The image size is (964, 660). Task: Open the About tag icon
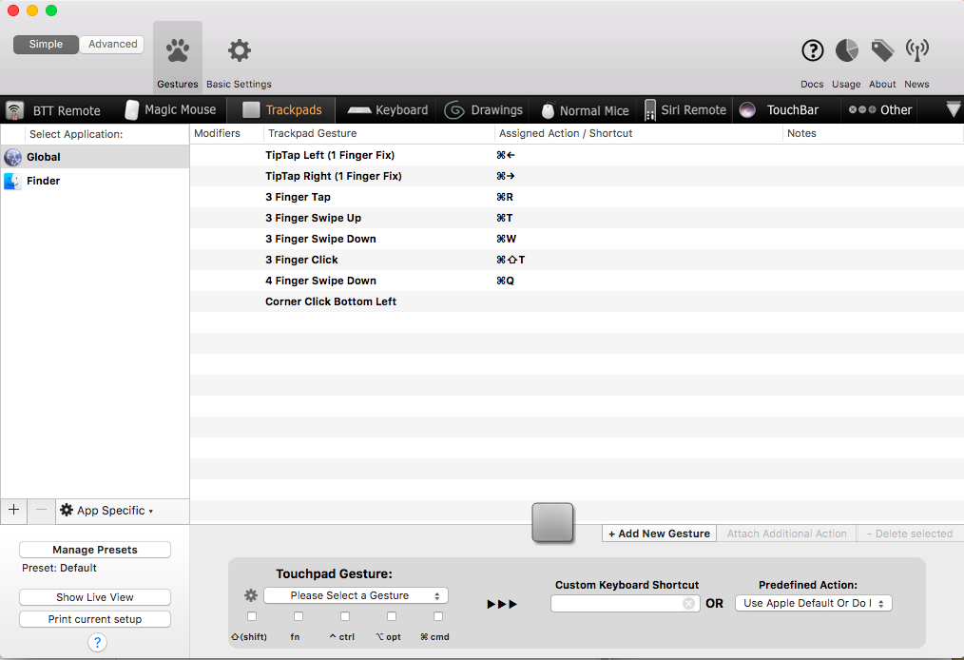[x=882, y=50]
